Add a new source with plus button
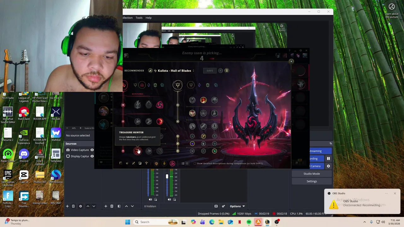This screenshot has height=227, width=404. pyautogui.click(x=67, y=206)
